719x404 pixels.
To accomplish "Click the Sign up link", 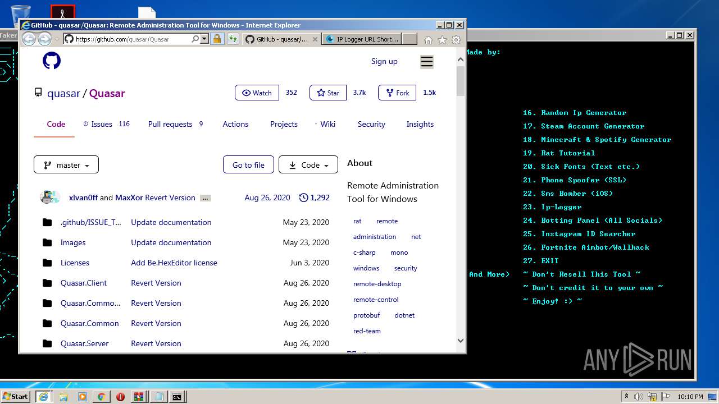I will tap(384, 61).
